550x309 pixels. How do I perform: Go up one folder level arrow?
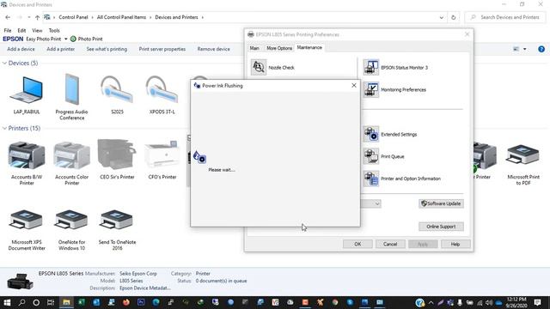coord(37,17)
